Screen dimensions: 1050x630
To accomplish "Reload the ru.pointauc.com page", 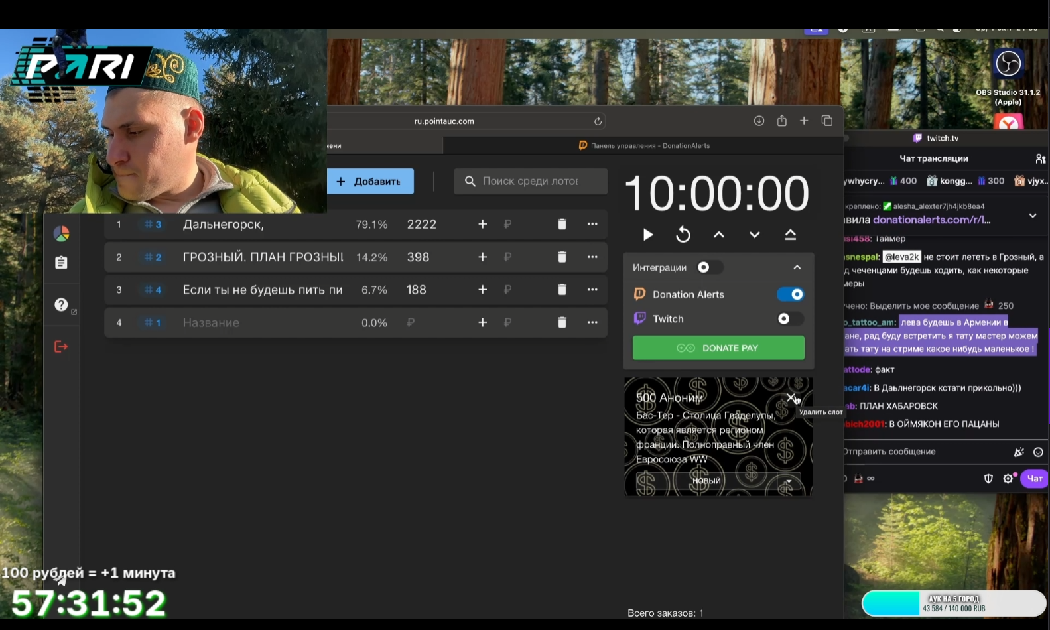I will (x=598, y=121).
